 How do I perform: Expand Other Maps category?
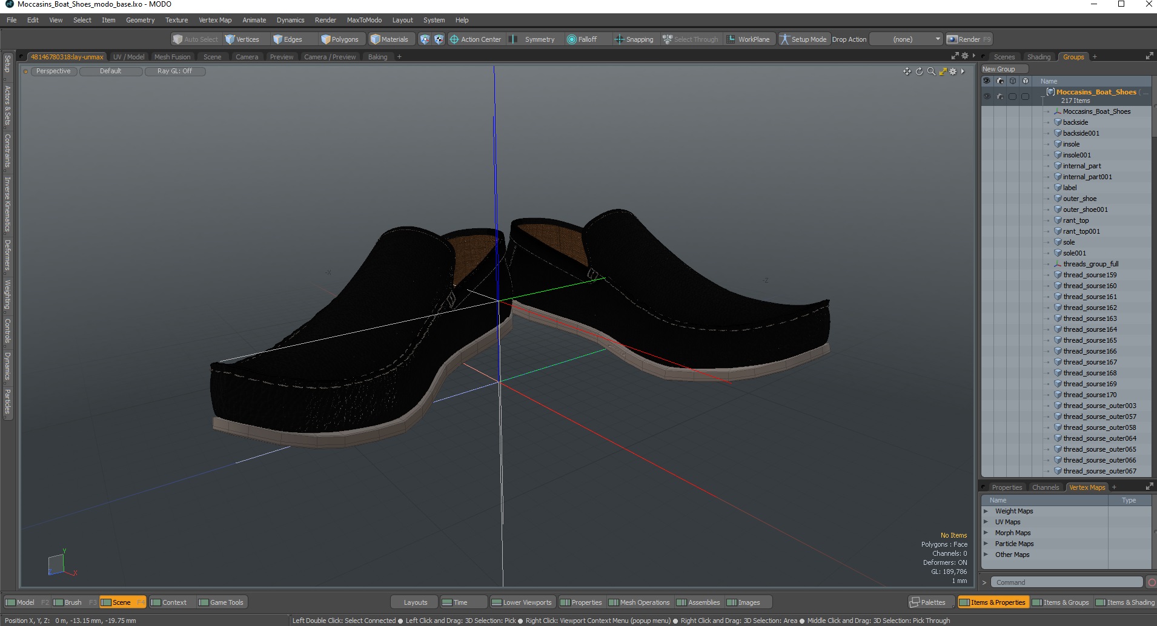click(986, 555)
